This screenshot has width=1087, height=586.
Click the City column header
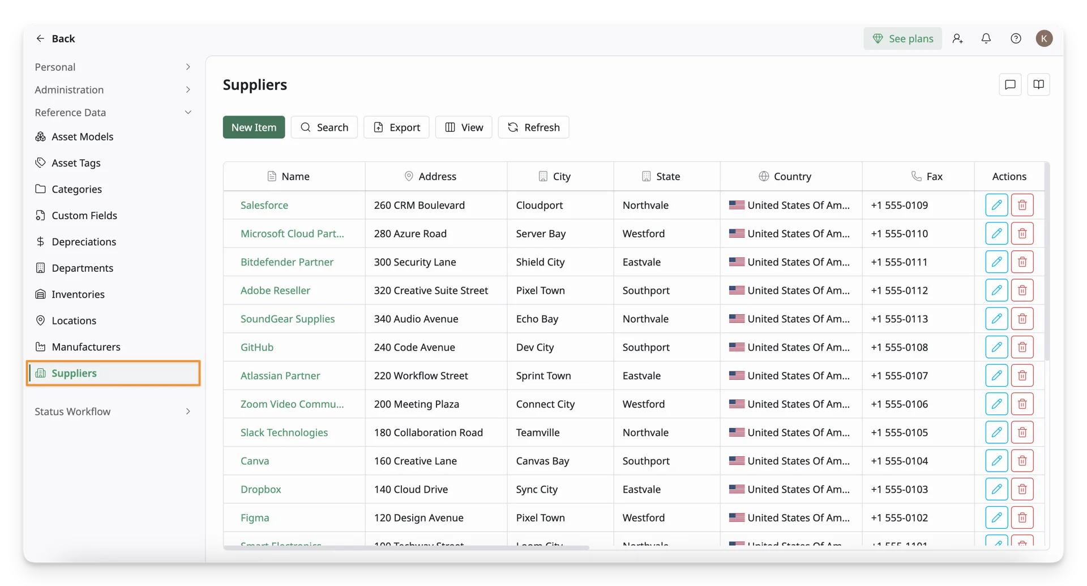560,176
